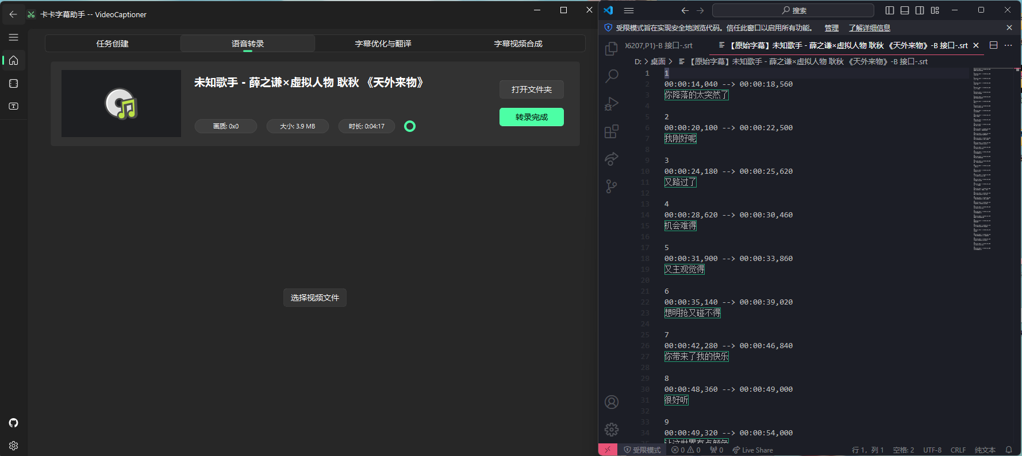The image size is (1022, 456).
Task: Expand VideoCaptioner's hamburger navigation menu
Action: (x=14, y=37)
